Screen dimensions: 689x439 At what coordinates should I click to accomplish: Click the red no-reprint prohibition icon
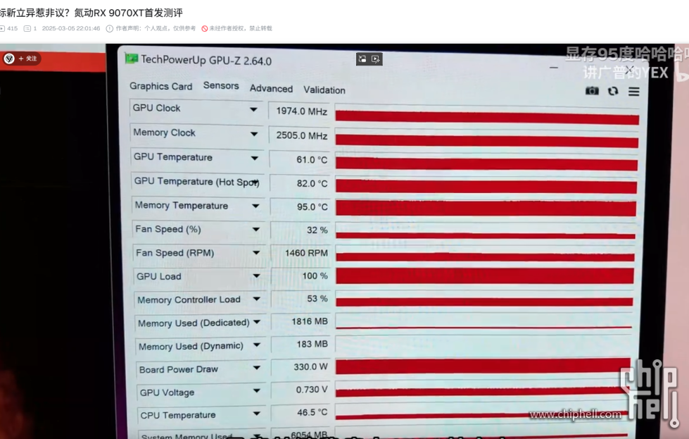click(x=204, y=29)
